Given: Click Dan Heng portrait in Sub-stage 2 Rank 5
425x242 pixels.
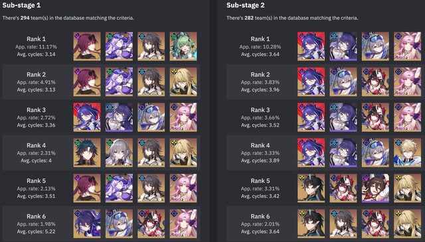Looking at the screenshot, I should [x=311, y=188].
